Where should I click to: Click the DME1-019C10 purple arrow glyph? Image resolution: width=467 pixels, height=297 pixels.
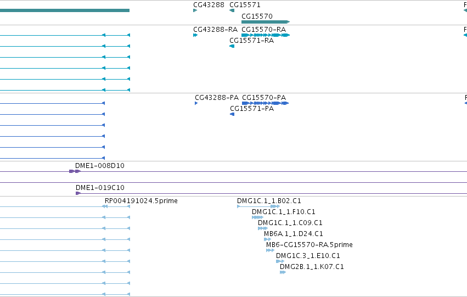click(78, 193)
